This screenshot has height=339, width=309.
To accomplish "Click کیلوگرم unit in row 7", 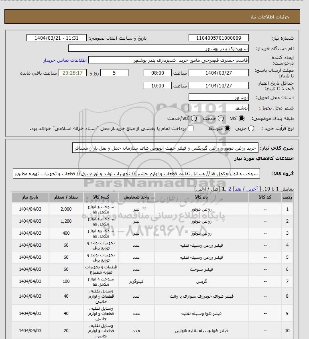I will tap(136, 281).
